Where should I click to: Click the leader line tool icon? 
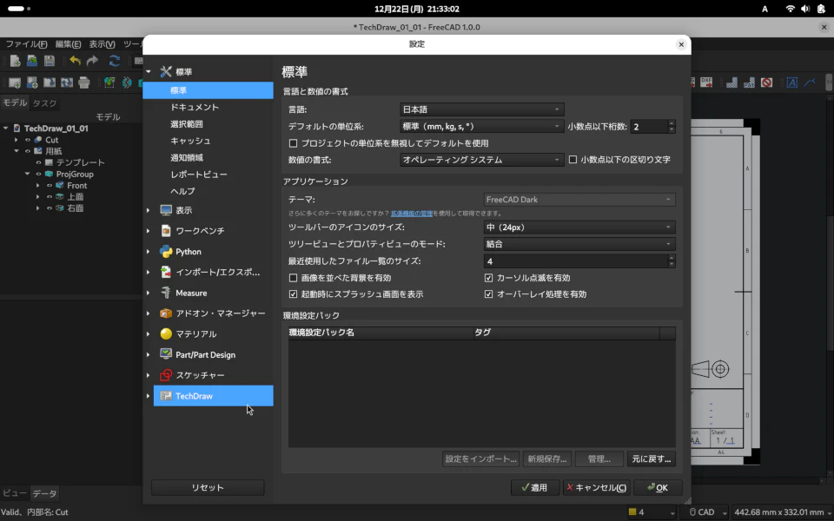pos(810,82)
